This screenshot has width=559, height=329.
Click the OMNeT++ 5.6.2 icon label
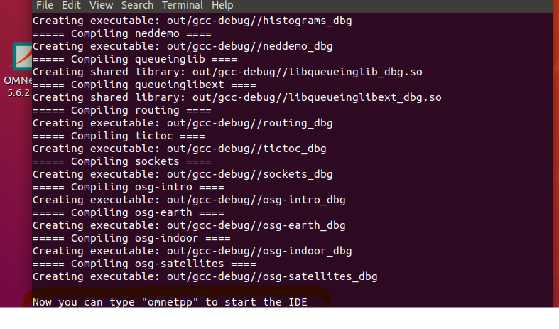17,86
